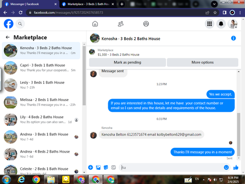Open volume control in tray
Image resolution: width=245 pixels, height=184 pixels.
click(x=215, y=180)
